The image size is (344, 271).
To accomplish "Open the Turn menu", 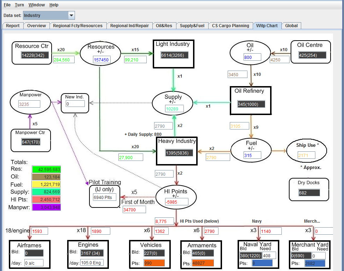I will pos(19,5).
